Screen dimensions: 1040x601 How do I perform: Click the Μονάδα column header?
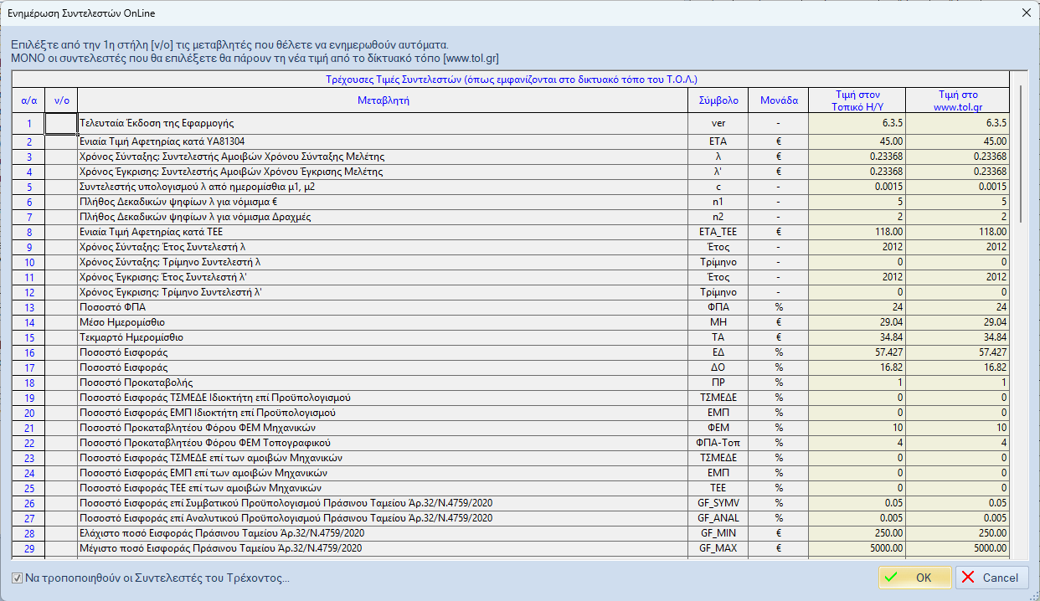tap(779, 100)
